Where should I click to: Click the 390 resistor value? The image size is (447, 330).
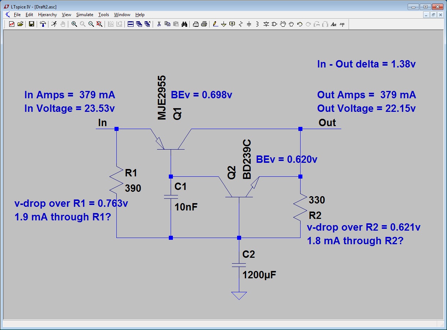pos(133,188)
